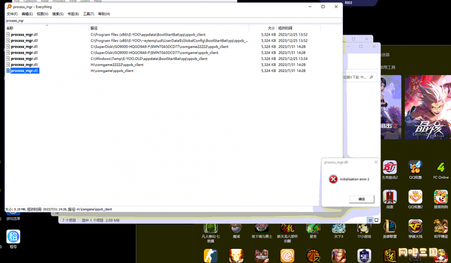
Task: Open the 书签(B) menu
Action: [x=73, y=14]
